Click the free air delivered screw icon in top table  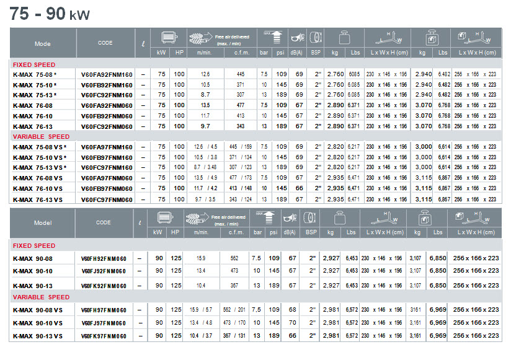200,39
